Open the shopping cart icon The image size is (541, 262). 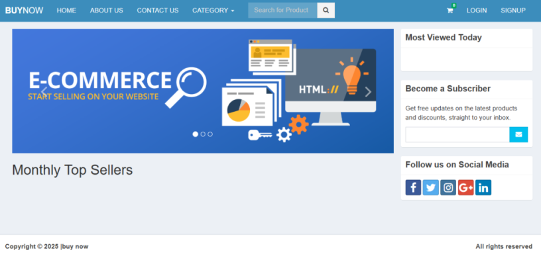450,11
